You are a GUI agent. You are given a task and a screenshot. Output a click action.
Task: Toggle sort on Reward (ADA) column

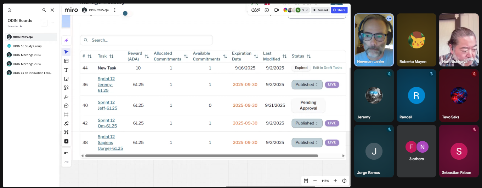click(147, 57)
